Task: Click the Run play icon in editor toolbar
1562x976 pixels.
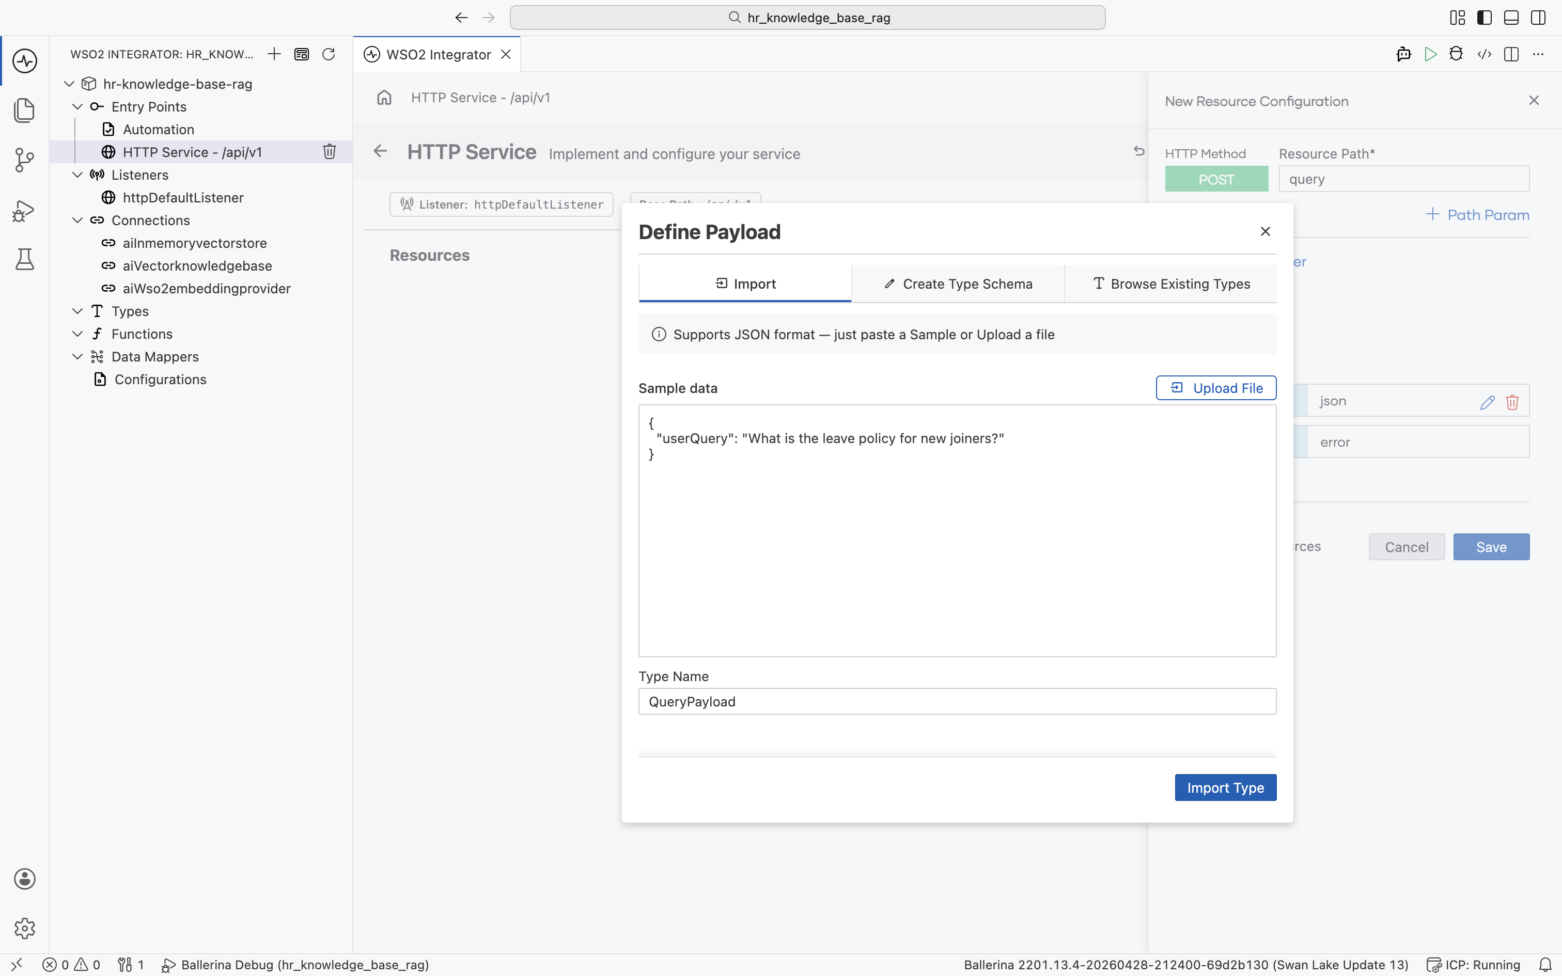Action: (x=1430, y=54)
